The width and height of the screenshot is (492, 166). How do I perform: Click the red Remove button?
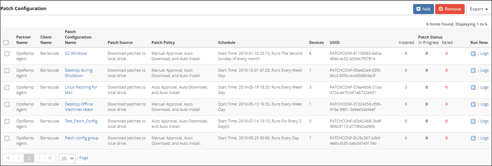(x=450, y=9)
